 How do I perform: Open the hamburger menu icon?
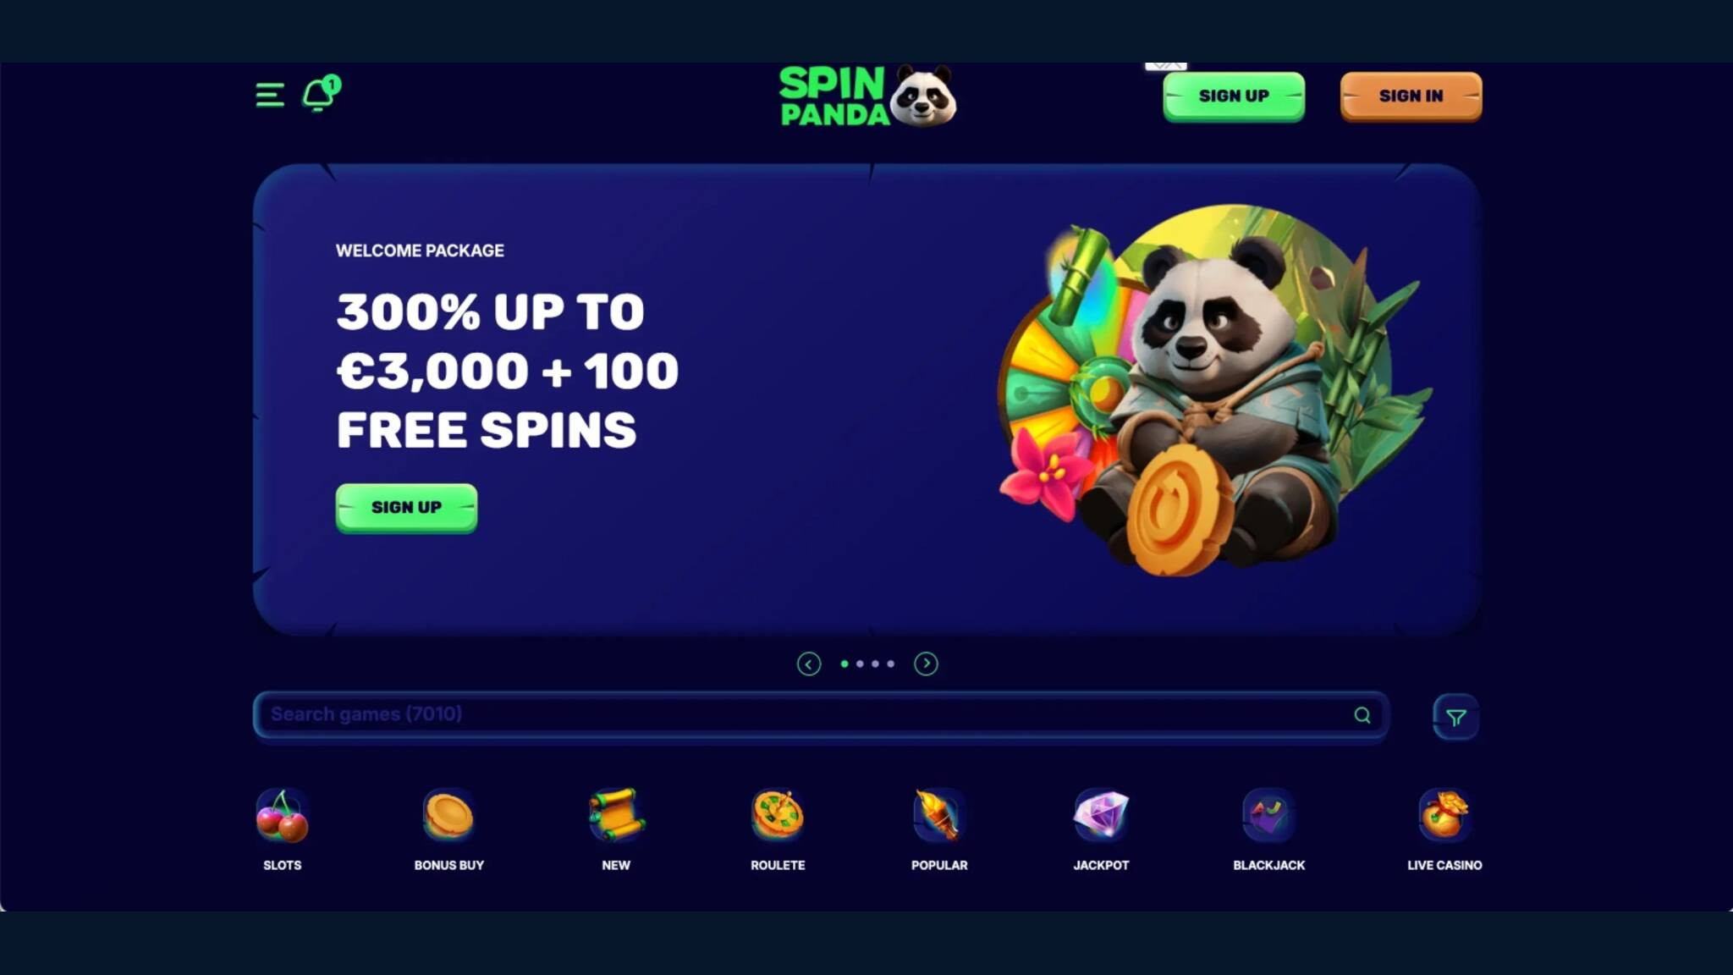[270, 95]
